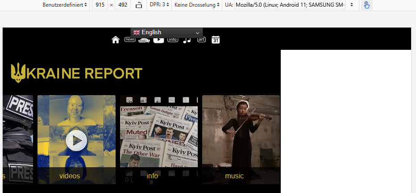This screenshot has height=193, width=416.
Task: Open the music notes icon
Action: click(x=187, y=40)
